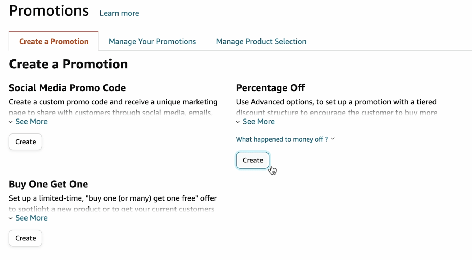Click the chevron beside Buy One Get One's See More
The image size is (472, 260).
(10, 218)
